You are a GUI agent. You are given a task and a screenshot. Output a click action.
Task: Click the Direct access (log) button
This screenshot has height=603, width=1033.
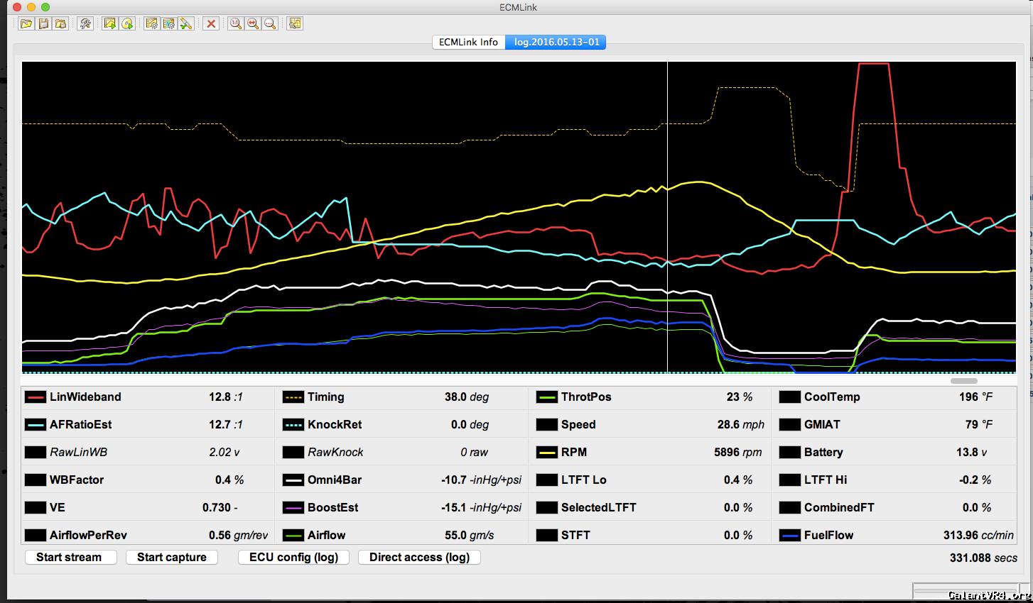[x=419, y=557]
